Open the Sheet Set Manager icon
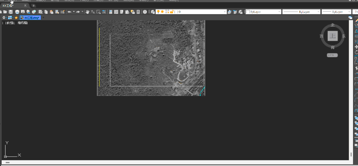358x166 pixels. [x=127, y=12]
